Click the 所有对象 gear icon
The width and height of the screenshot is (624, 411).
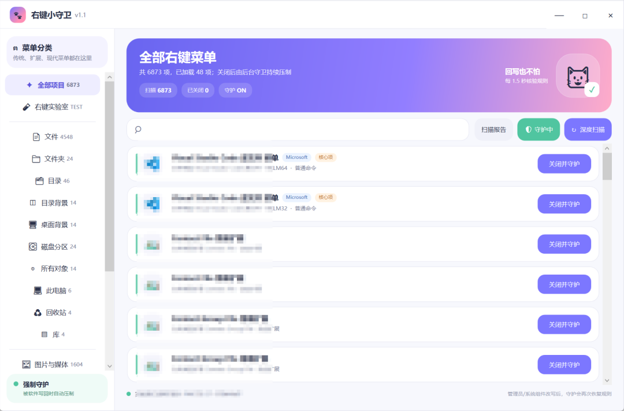pyautogui.click(x=33, y=269)
